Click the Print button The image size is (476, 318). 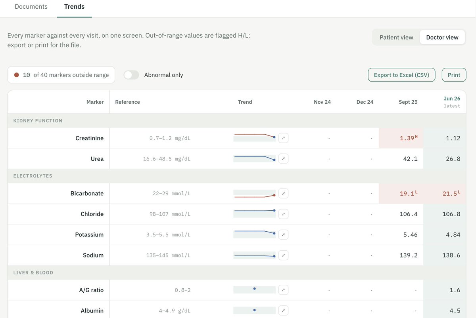(x=454, y=75)
